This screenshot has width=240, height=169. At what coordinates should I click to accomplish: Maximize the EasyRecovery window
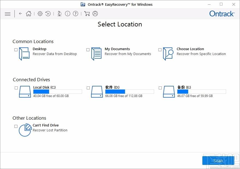[x=221, y=4]
